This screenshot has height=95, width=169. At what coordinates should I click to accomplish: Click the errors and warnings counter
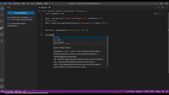pos(18,92)
